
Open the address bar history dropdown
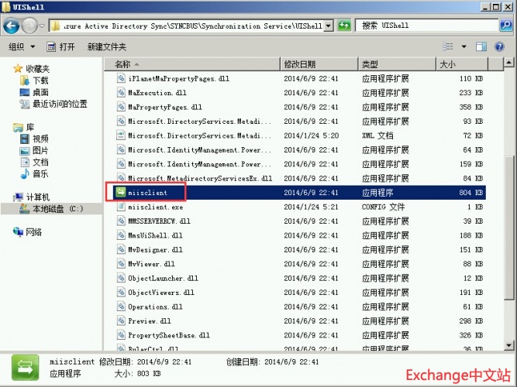pyautogui.click(x=329, y=26)
